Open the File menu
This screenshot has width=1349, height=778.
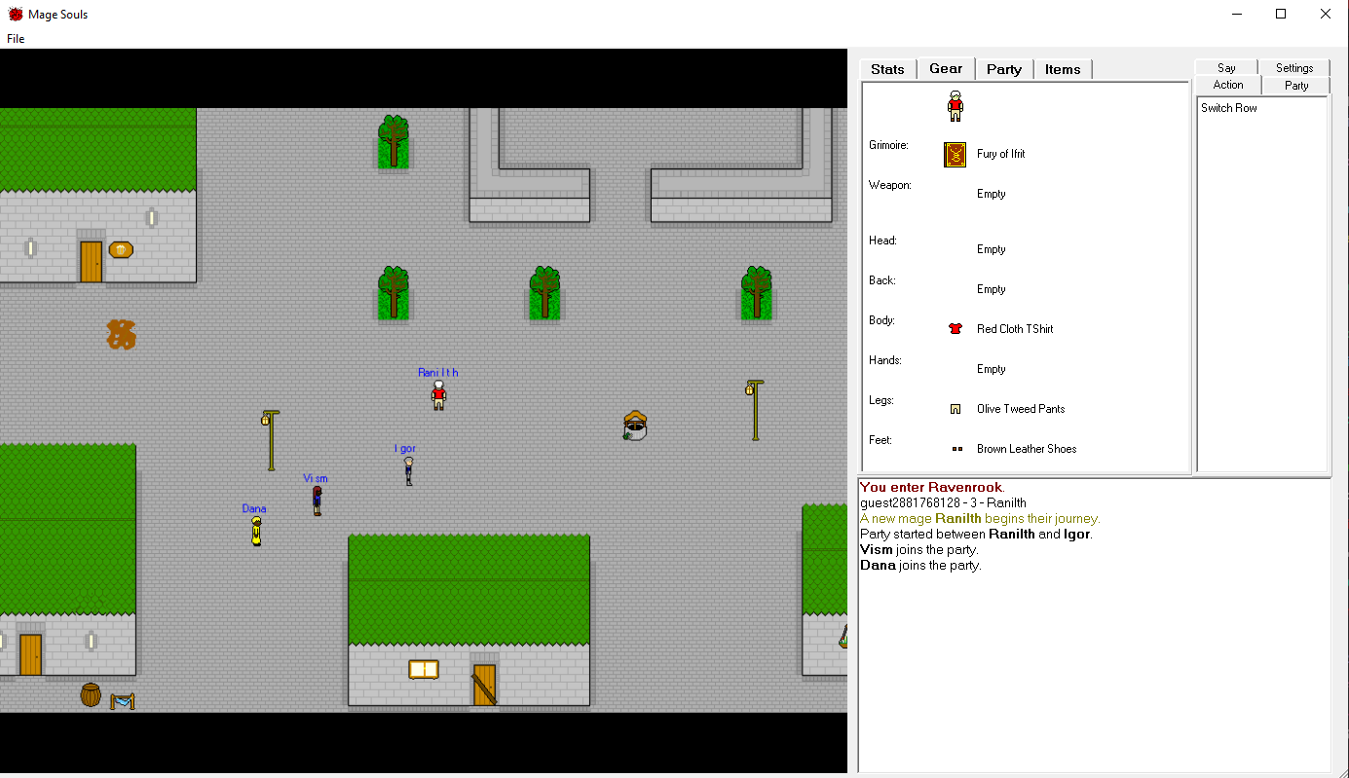16,39
